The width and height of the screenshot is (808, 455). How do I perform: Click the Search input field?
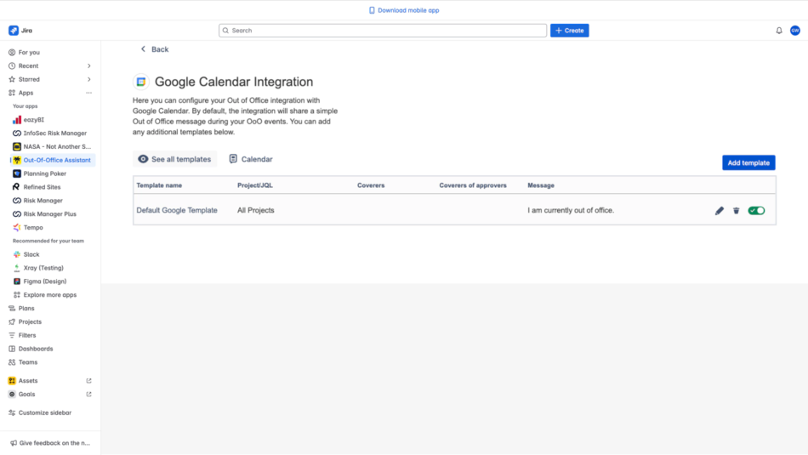(383, 31)
